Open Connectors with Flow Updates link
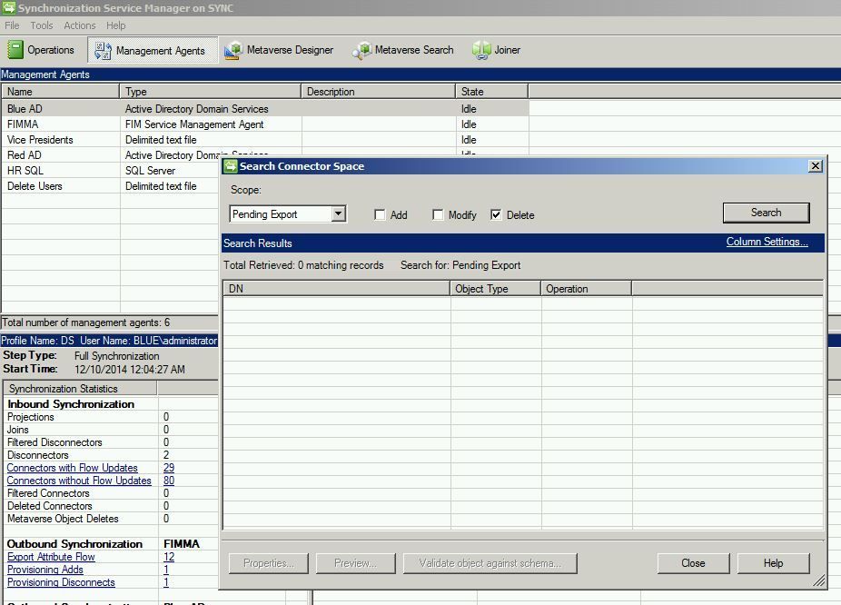The height and width of the screenshot is (605, 841). tap(73, 468)
